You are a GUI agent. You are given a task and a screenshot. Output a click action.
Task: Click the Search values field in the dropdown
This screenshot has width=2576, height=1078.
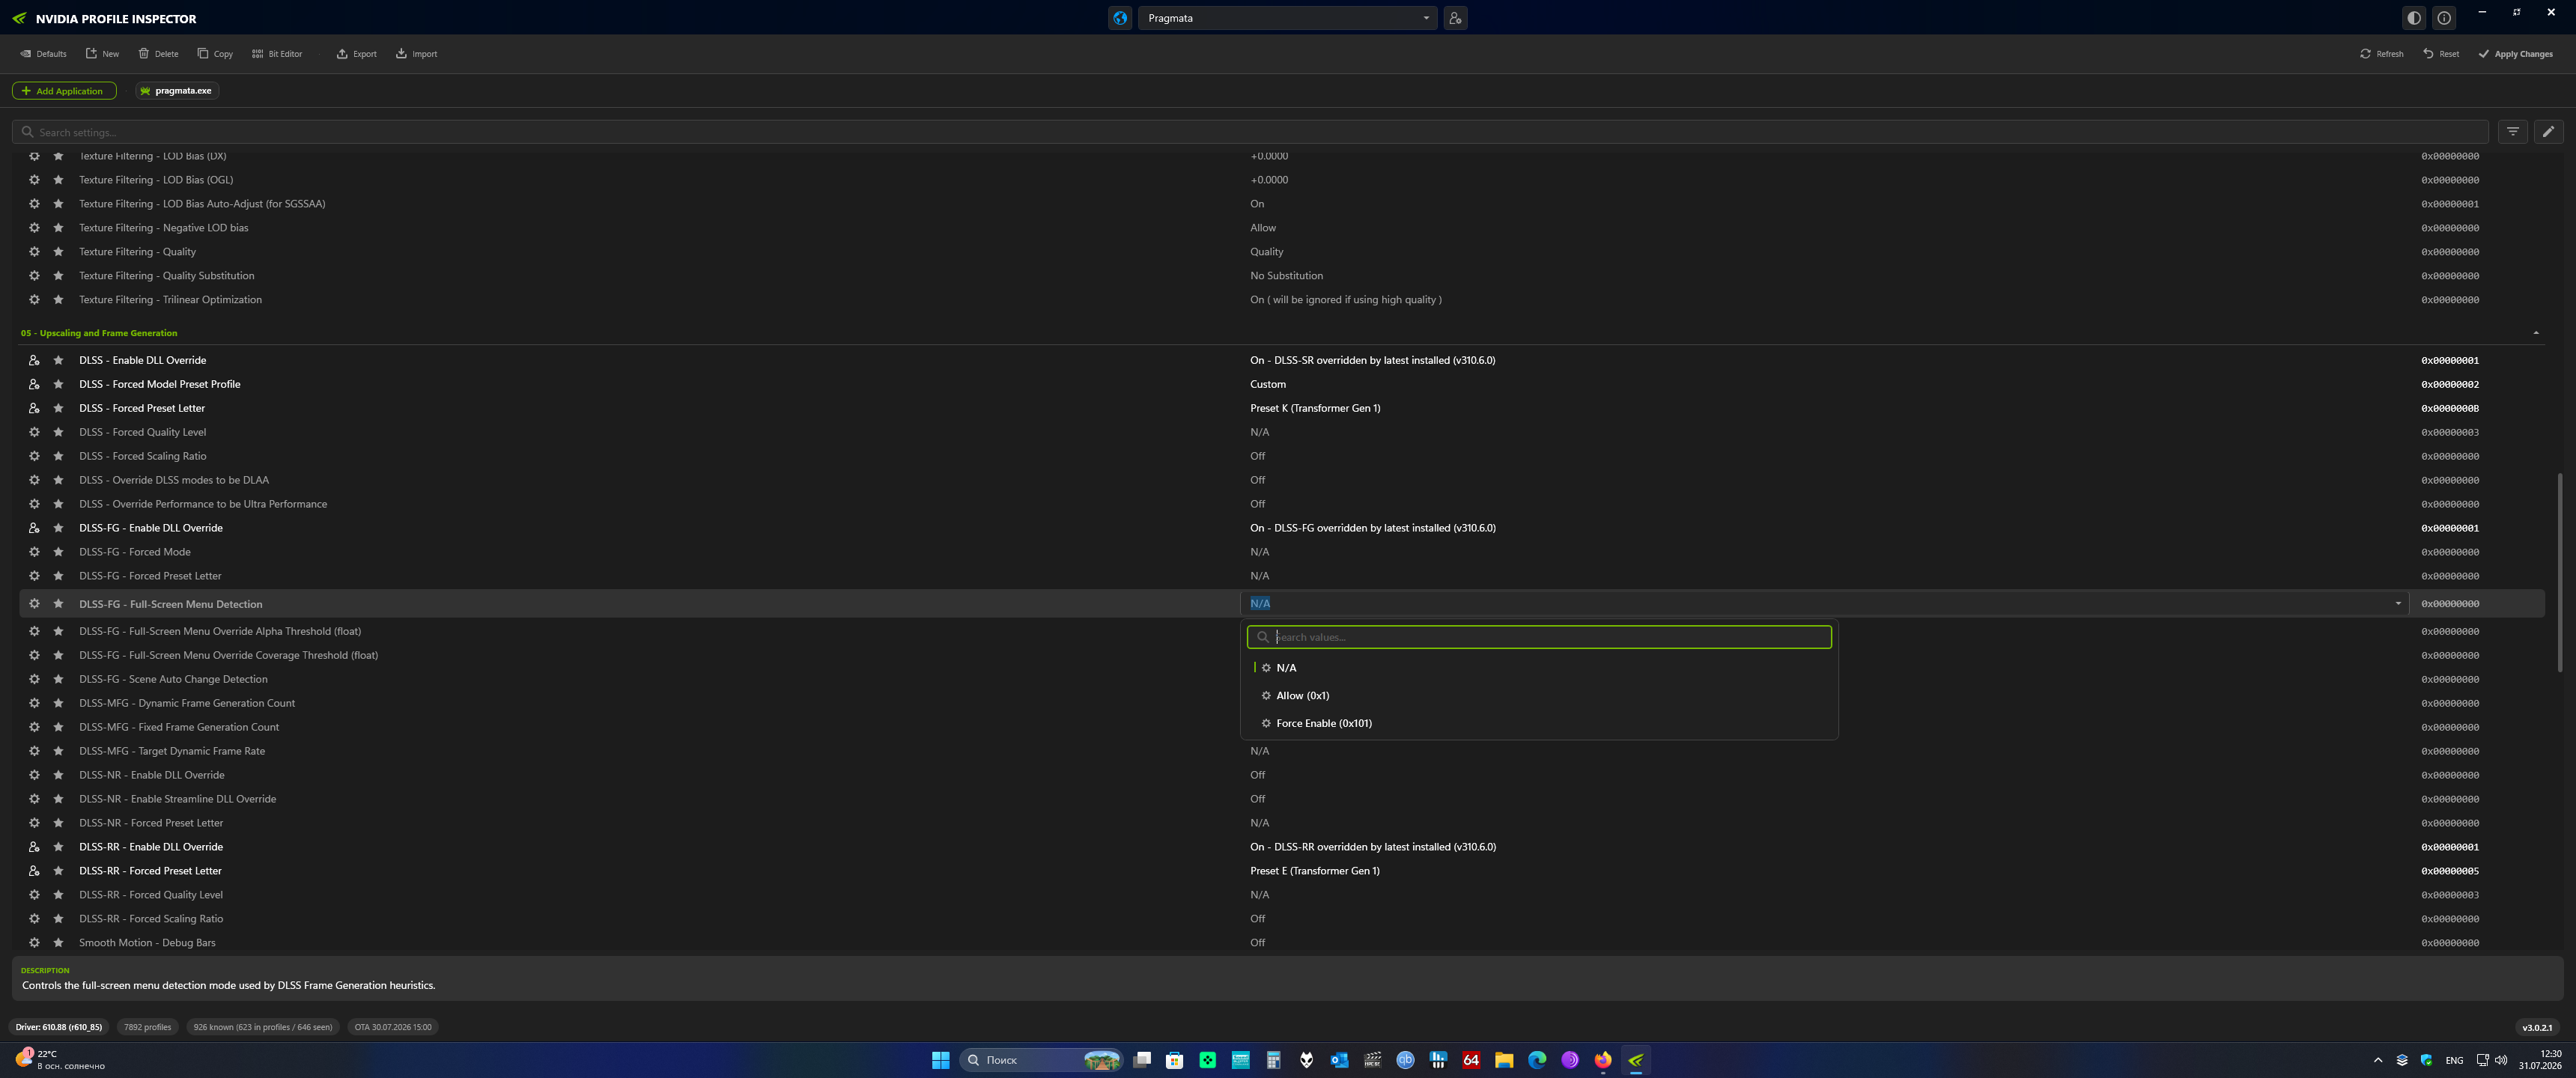[1539, 637]
